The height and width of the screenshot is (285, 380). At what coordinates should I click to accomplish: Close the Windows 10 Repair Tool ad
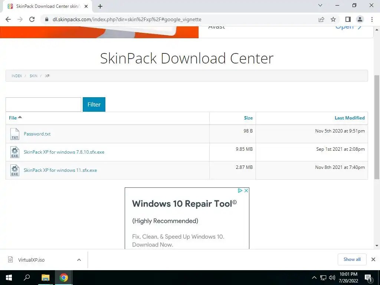tap(246, 190)
